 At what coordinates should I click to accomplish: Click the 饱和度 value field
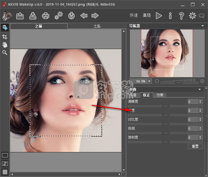[193, 138]
